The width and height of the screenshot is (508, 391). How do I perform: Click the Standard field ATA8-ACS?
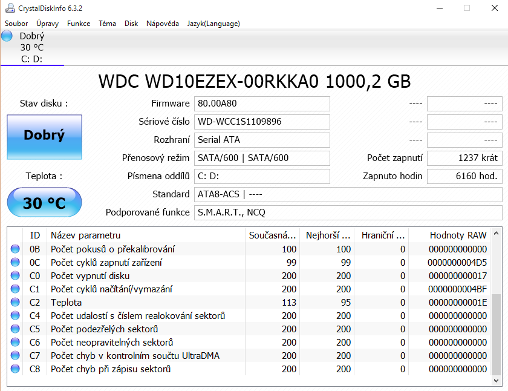(x=348, y=194)
